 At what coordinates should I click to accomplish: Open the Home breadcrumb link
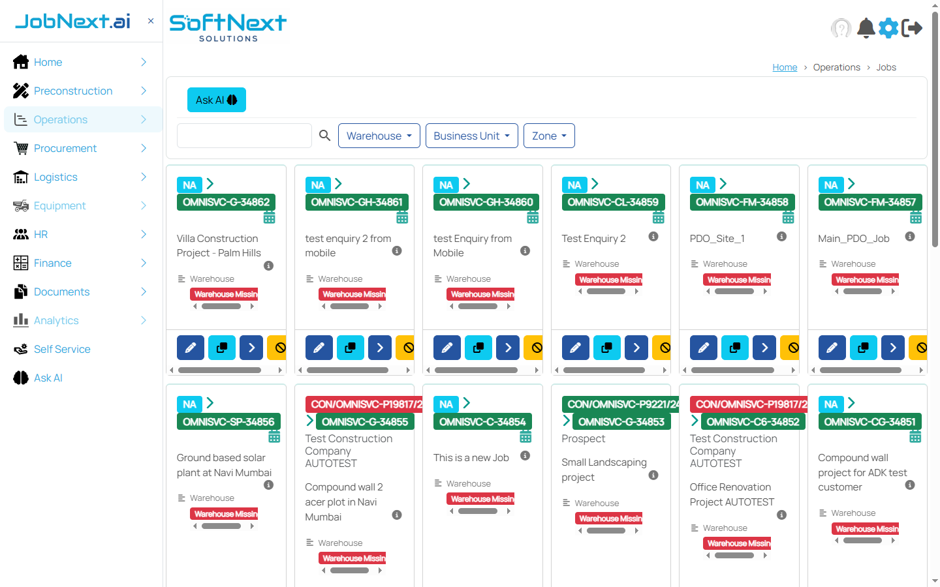tap(785, 67)
